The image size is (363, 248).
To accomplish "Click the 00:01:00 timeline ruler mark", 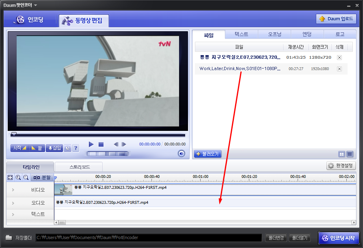I will (x=201, y=177).
